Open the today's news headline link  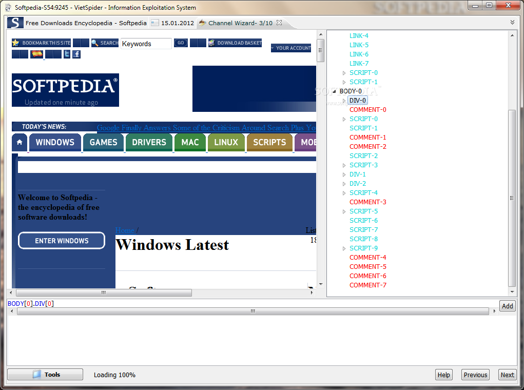click(x=206, y=128)
